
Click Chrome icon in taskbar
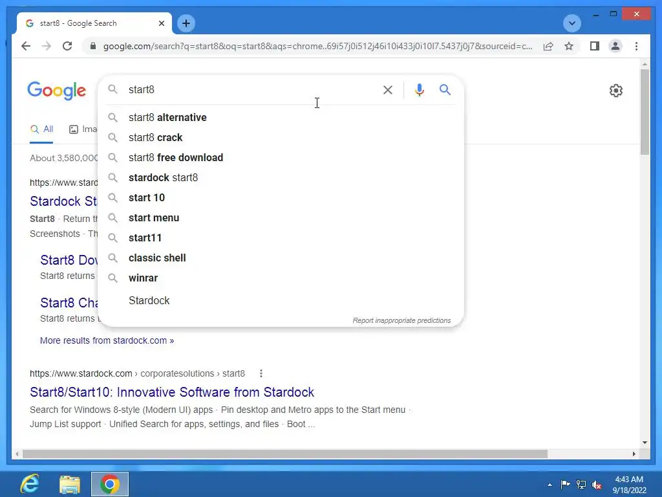tap(110, 484)
